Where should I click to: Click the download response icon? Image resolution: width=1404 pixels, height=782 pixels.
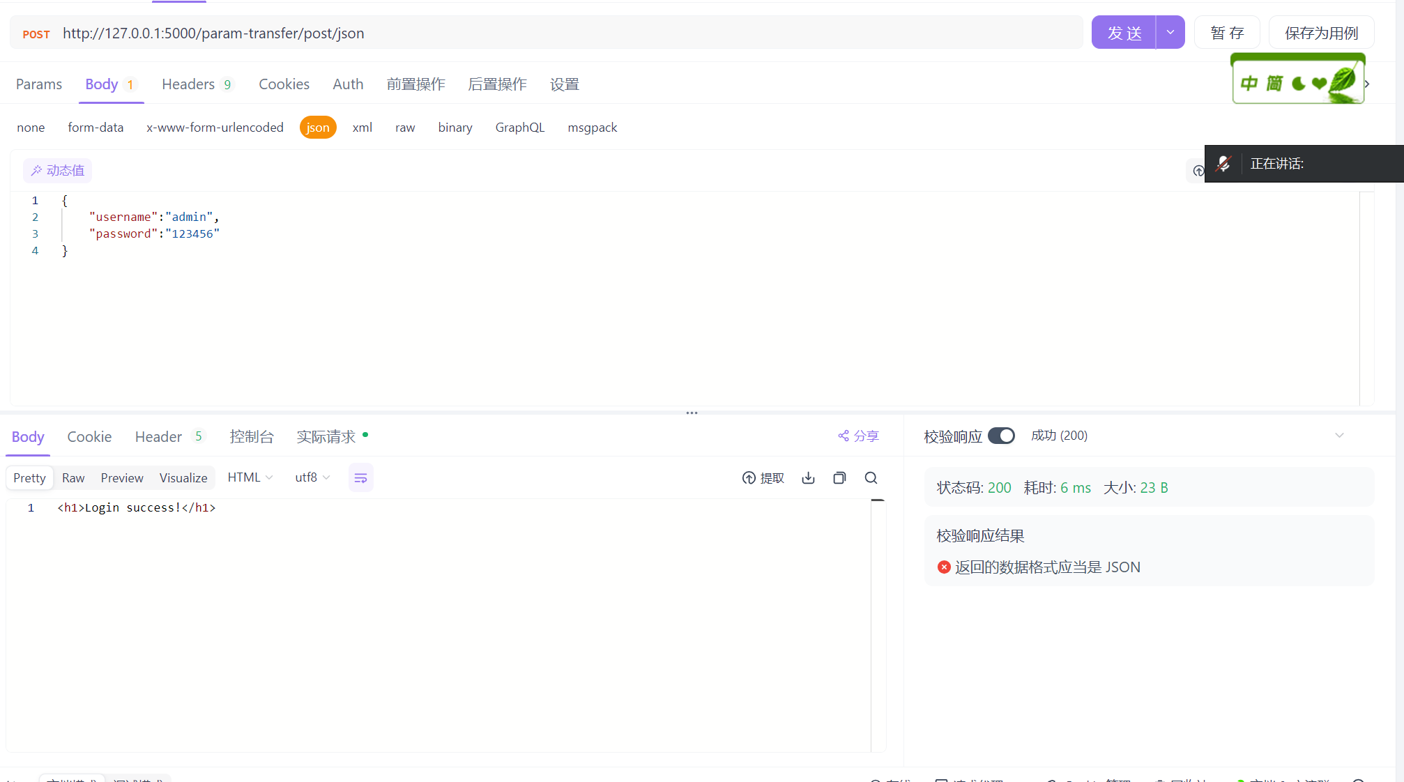coord(808,478)
